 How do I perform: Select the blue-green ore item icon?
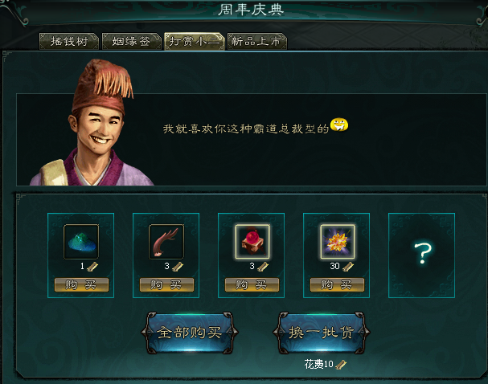coord(81,242)
